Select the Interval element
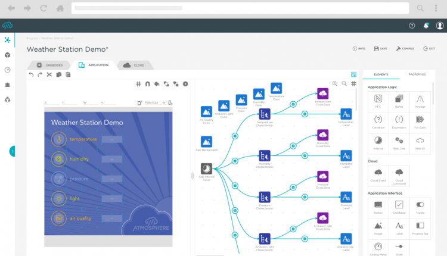 (378, 143)
